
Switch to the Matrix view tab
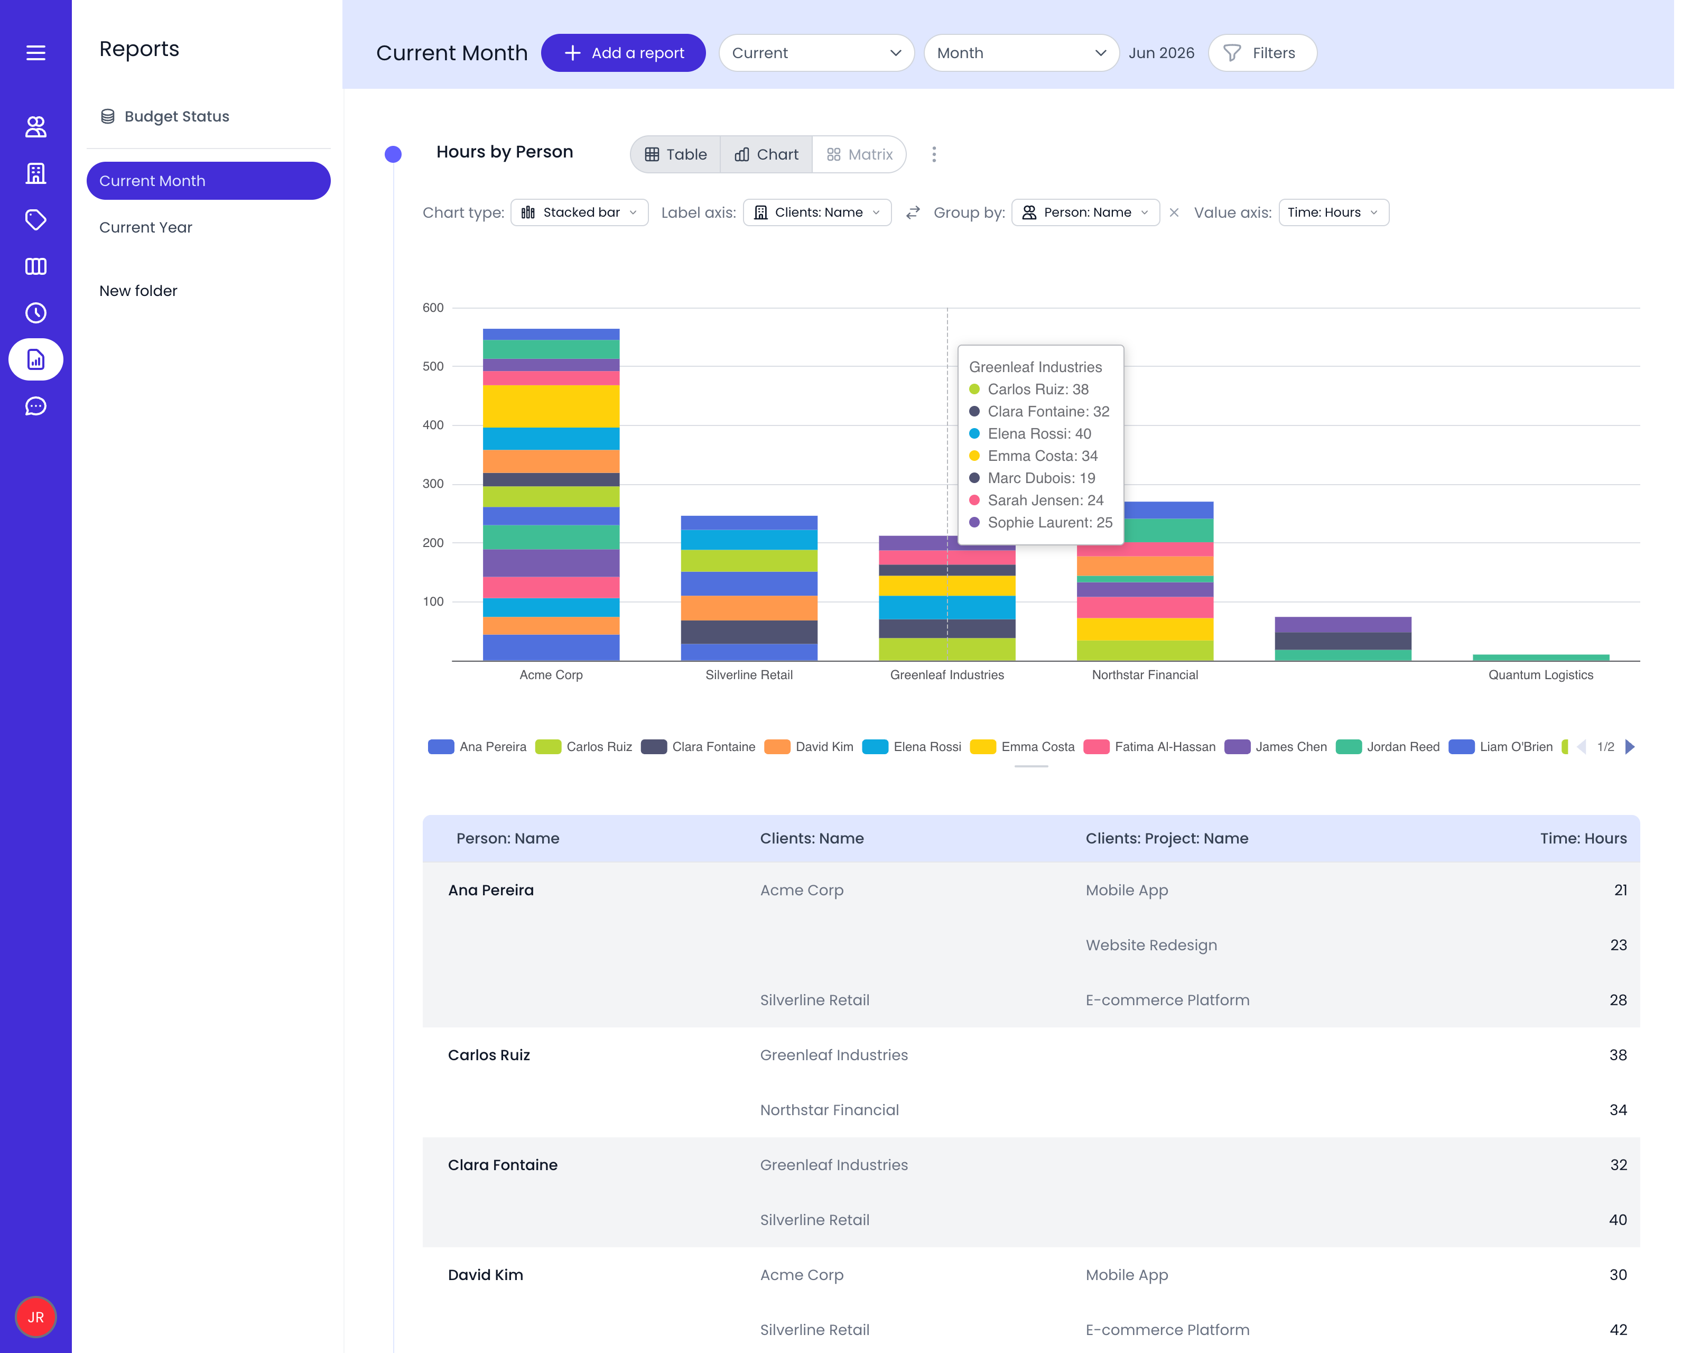coord(859,154)
